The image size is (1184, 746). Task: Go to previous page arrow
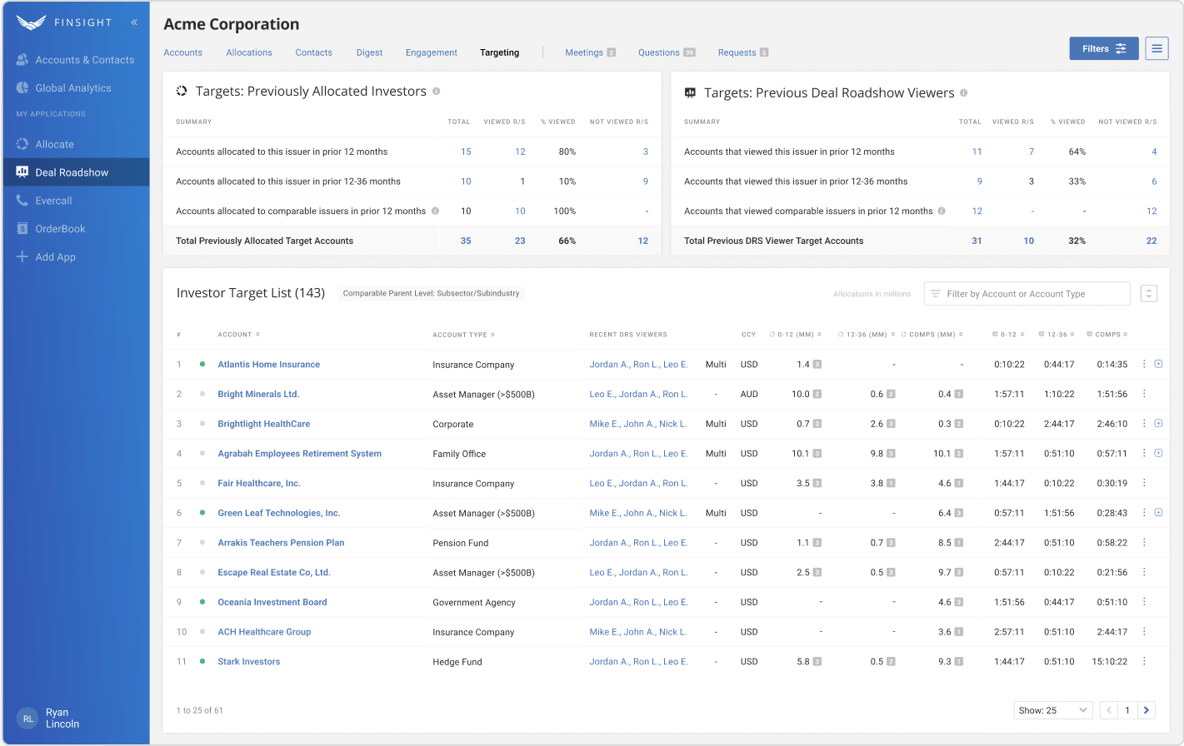(1109, 710)
